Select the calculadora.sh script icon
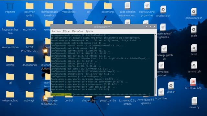This screenshot has width=207, height=116. point(194,12)
